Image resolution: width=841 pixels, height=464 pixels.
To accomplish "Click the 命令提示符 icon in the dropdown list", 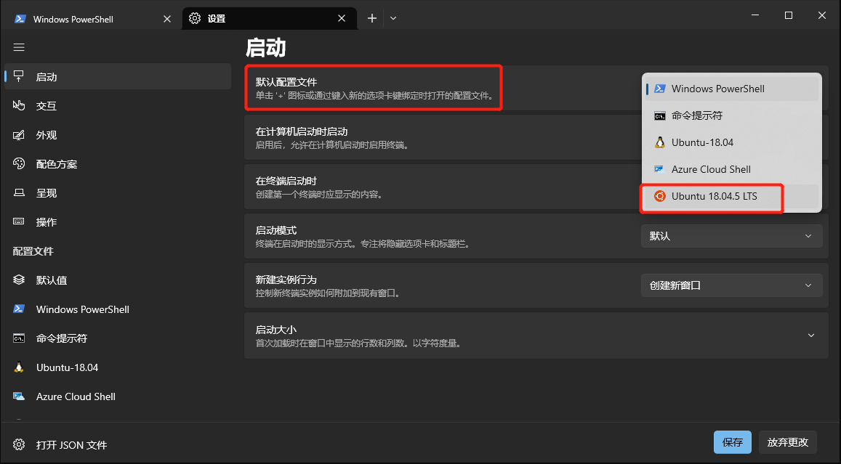I will 660,115.
